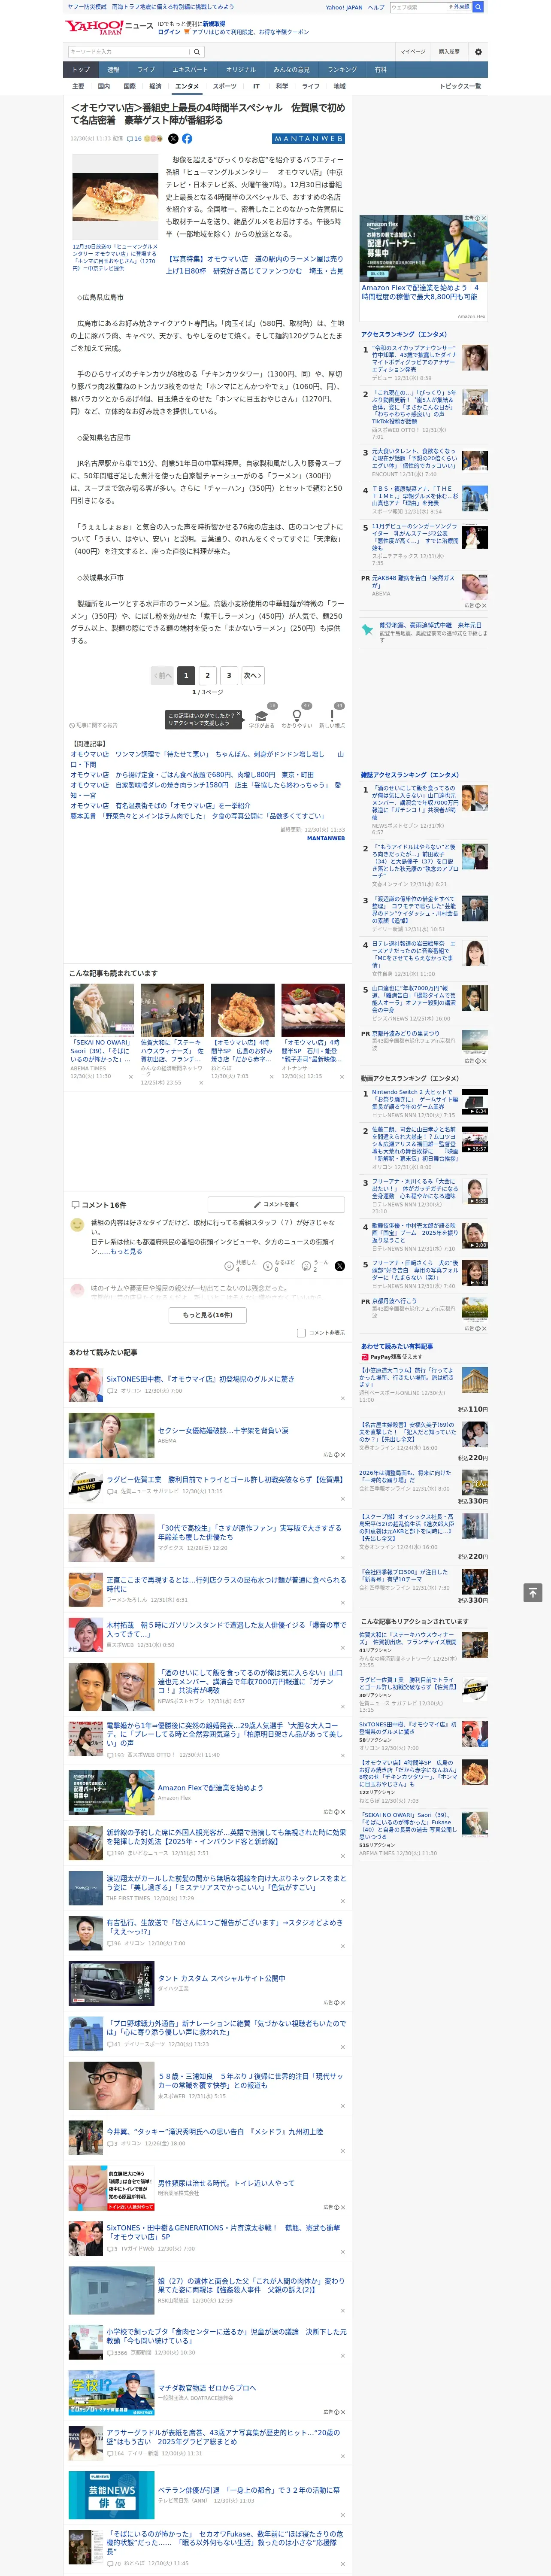Screen dimensions: 551x2576
Task: Open the エキスパート navigation tab
Action: tap(190, 70)
